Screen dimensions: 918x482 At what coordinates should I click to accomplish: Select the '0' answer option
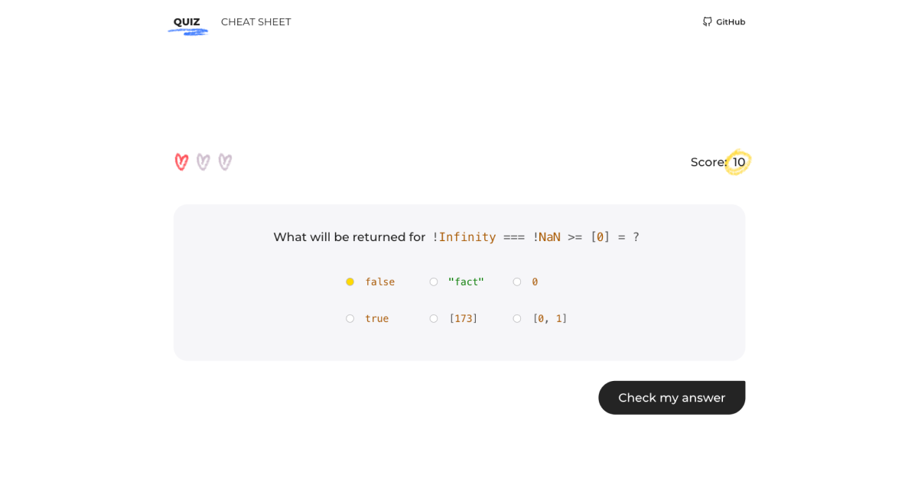(x=516, y=282)
